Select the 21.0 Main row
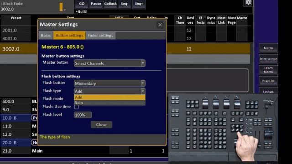Screen dimensions: 292x164 point(84,151)
